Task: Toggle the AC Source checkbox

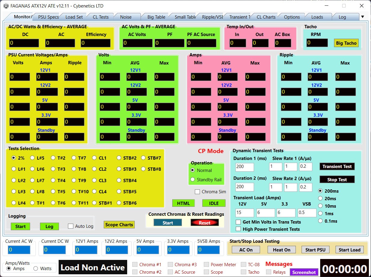Action: (x=170, y=272)
